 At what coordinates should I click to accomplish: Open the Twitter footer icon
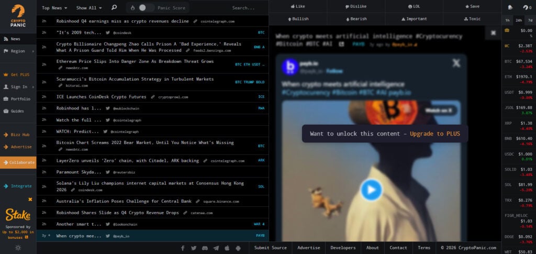coord(194,248)
